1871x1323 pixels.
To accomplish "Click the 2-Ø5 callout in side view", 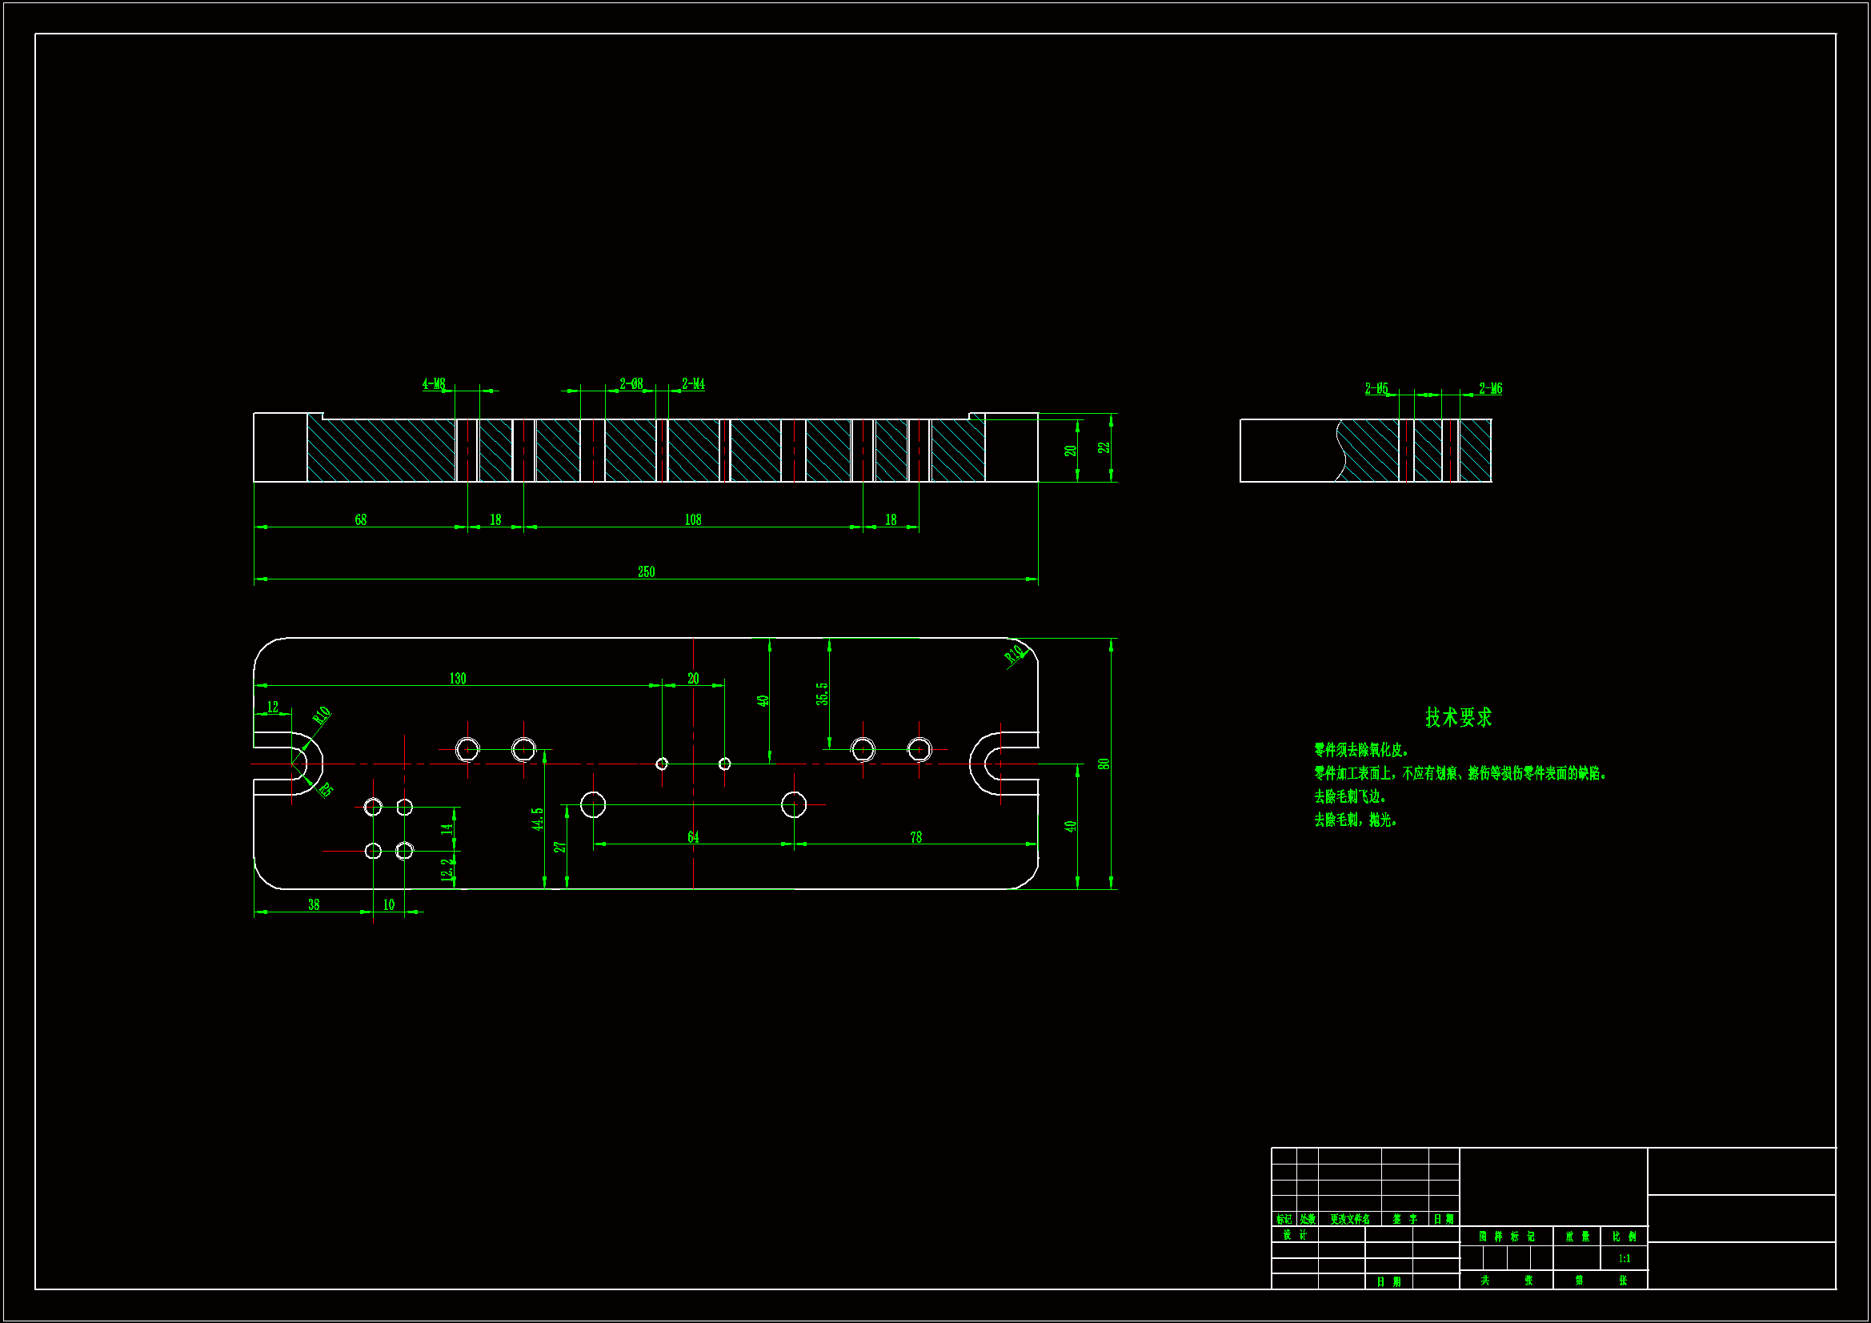I will (x=1376, y=389).
